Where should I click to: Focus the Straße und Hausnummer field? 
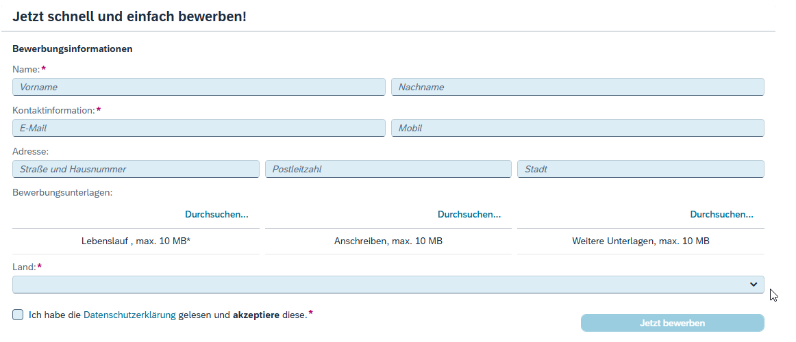[136, 169]
